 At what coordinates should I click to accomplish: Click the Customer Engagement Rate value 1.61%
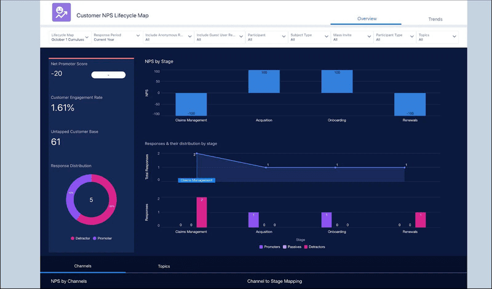pyautogui.click(x=63, y=108)
